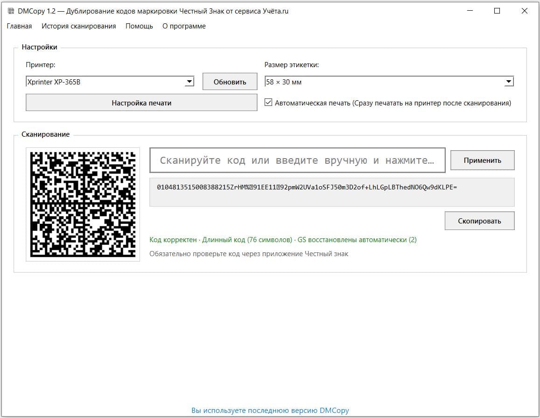Open the Помощь menu

(x=139, y=26)
